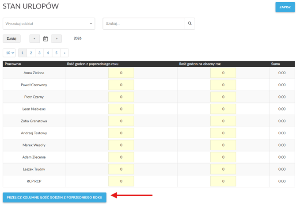Click next pages double-arrow in pagination
This screenshot has height=205, width=296.
coord(65,53)
